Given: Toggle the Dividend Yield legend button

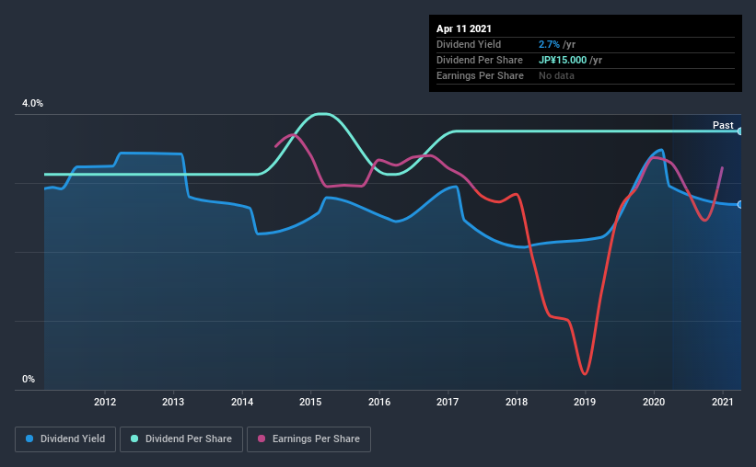Looking at the screenshot, I should coord(65,439).
